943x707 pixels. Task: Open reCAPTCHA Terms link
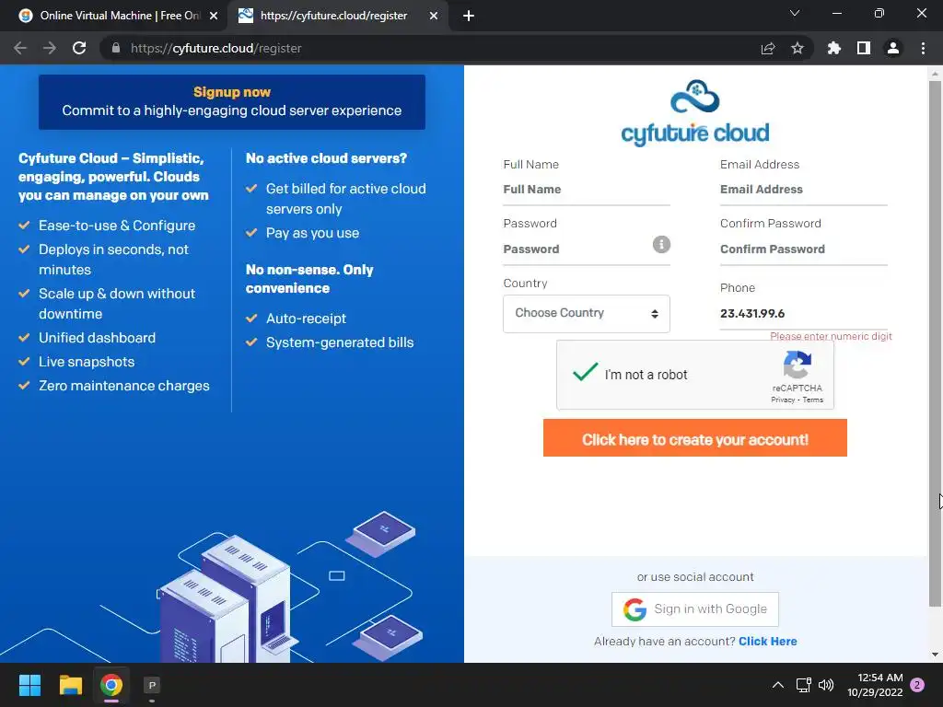coord(812,400)
